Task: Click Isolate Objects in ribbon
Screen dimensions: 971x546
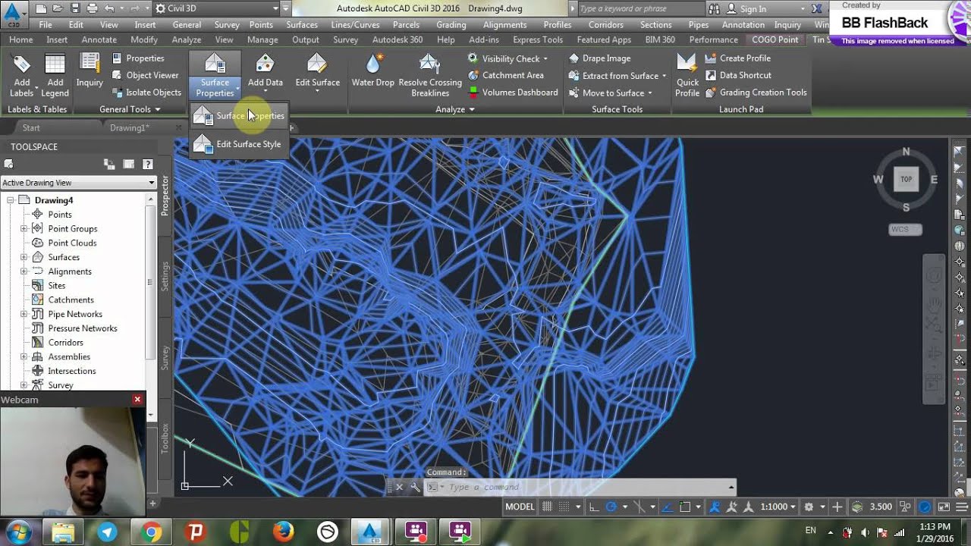Action: (146, 93)
